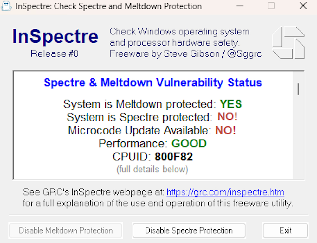Click the "full details below" hint text
This screenshot has height=243, width=317.
pyautogui.click(x=152, y=170)
